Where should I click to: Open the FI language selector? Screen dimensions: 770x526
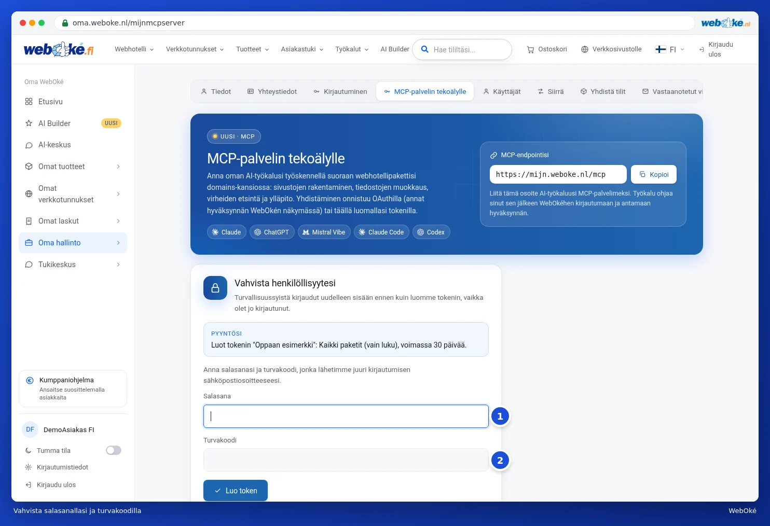[x=670, y=49]
